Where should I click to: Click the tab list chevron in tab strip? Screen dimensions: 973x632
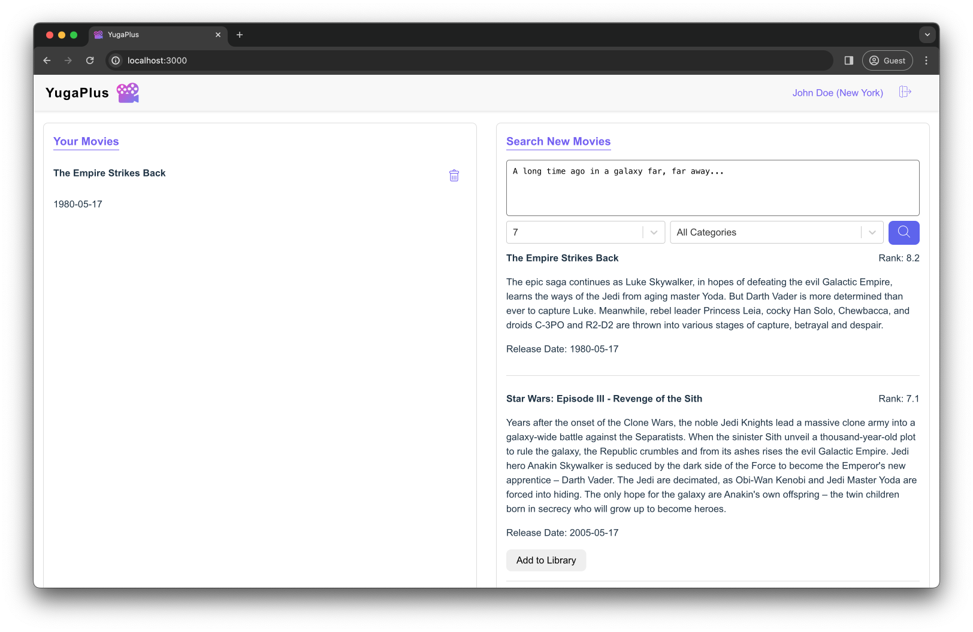[x=927, y=35]
